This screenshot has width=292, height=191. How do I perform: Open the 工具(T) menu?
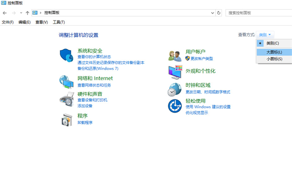click(x=59, y=22)
